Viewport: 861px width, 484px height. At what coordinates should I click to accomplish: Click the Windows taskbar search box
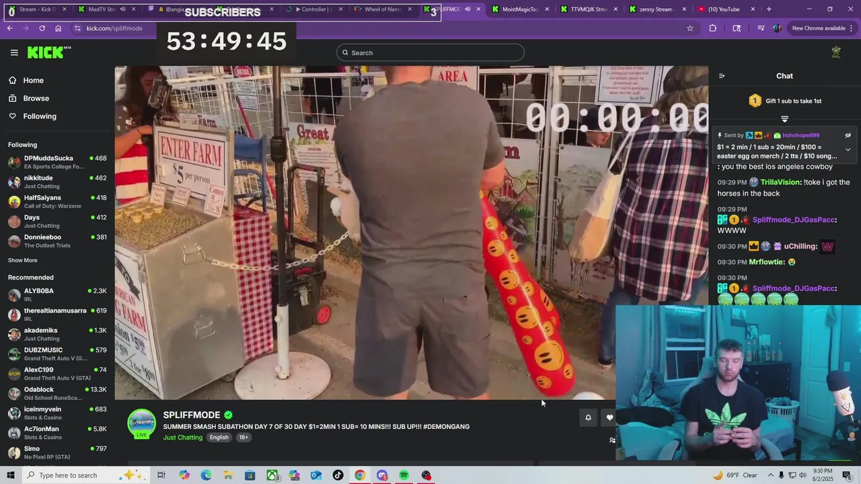[x=86, y=475]
